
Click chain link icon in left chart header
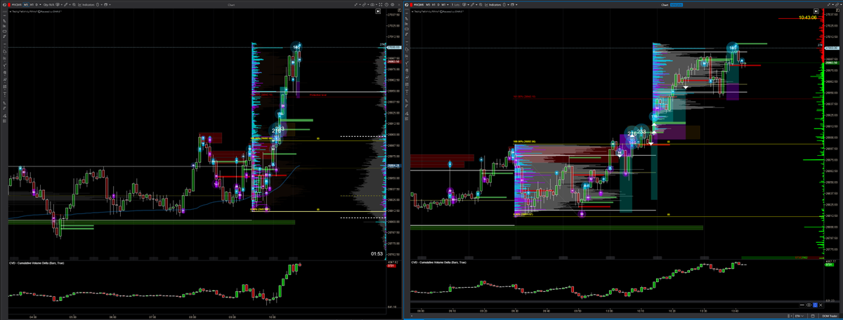[364, 5]
